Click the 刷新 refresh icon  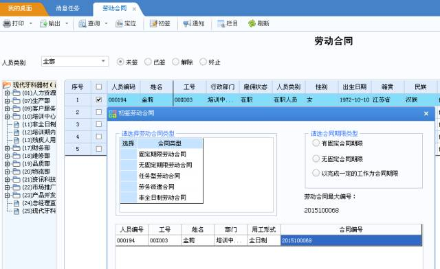(252, 24)
